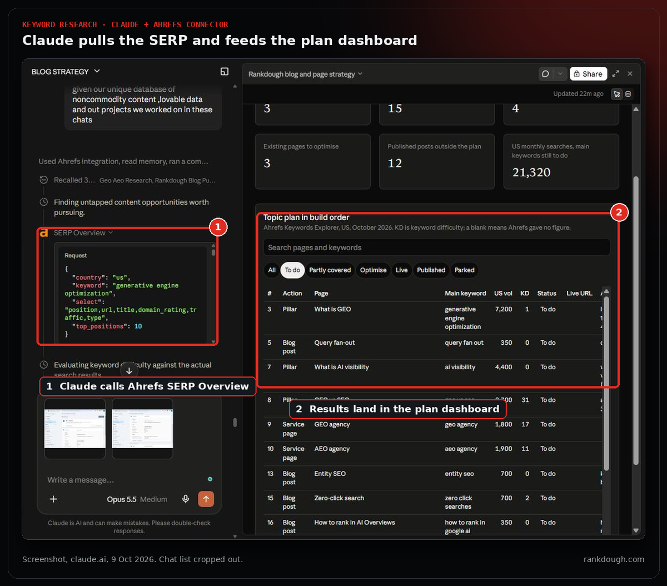The image size is (667, 586).
Task: Open the Rankdough blog and page strategy dropdown
Action: click(305, 74)
